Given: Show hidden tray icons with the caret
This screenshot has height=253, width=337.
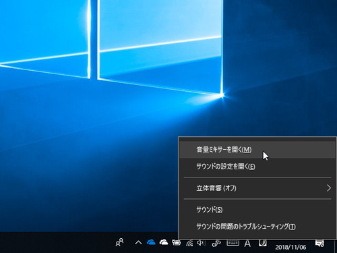Looking at the screenshot, I should 138,243.
